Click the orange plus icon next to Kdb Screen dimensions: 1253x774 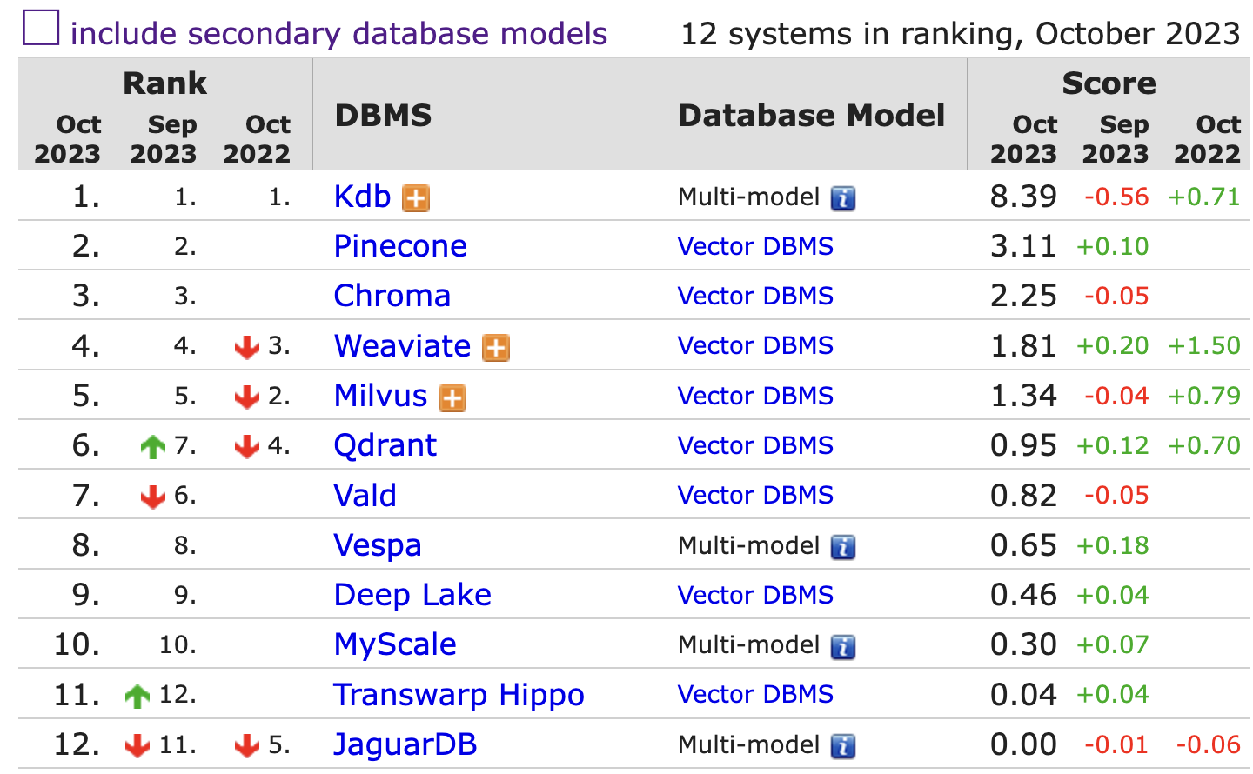click(416, 197)
